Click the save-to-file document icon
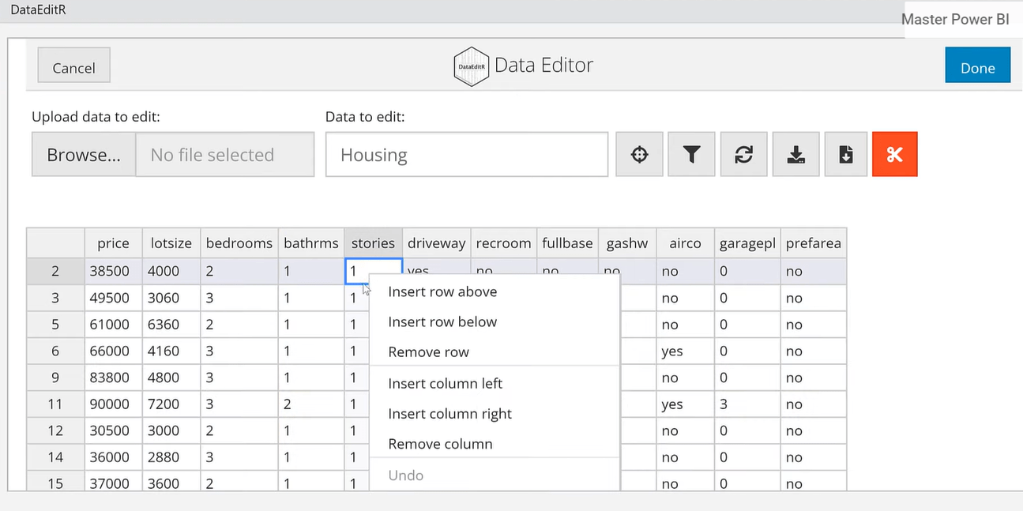 845,154
